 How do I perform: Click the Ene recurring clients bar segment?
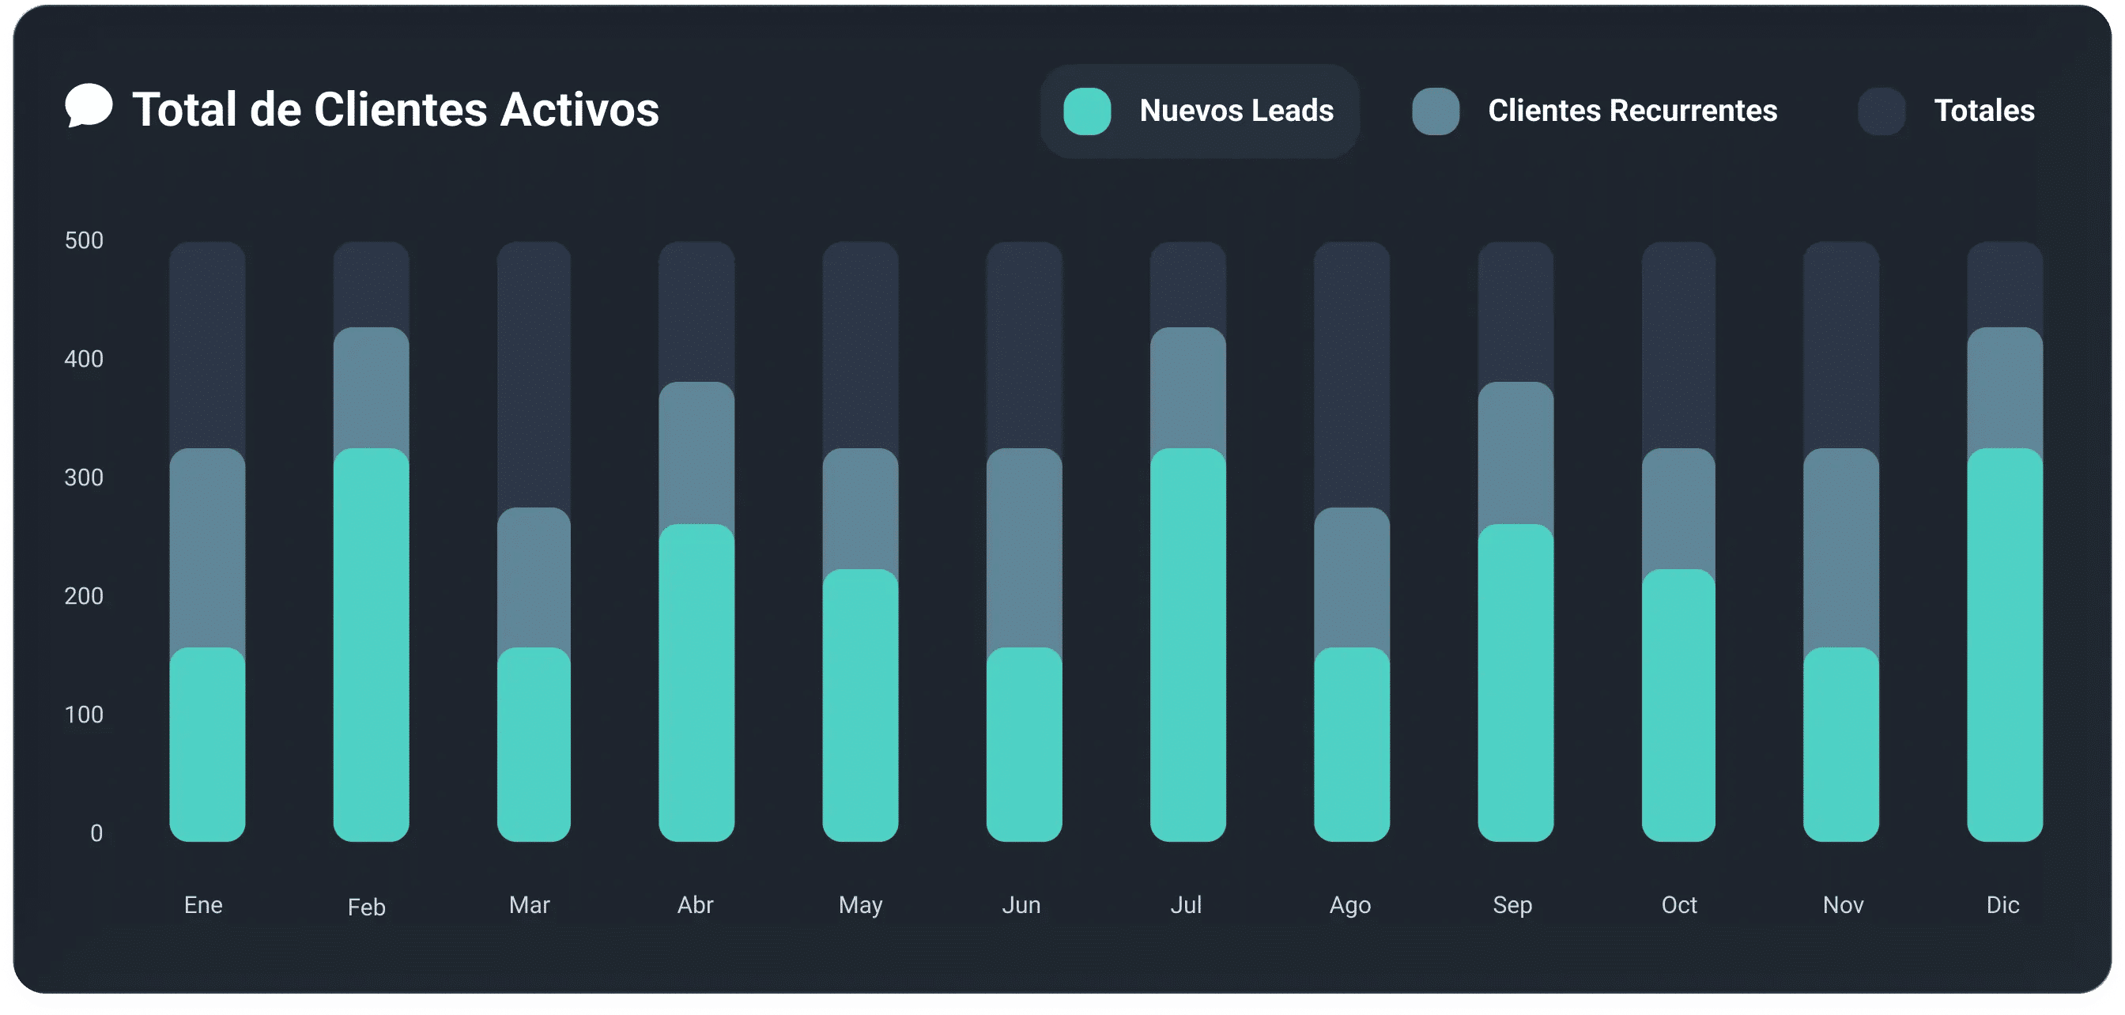pyautogui.click(x=207, y=549)
